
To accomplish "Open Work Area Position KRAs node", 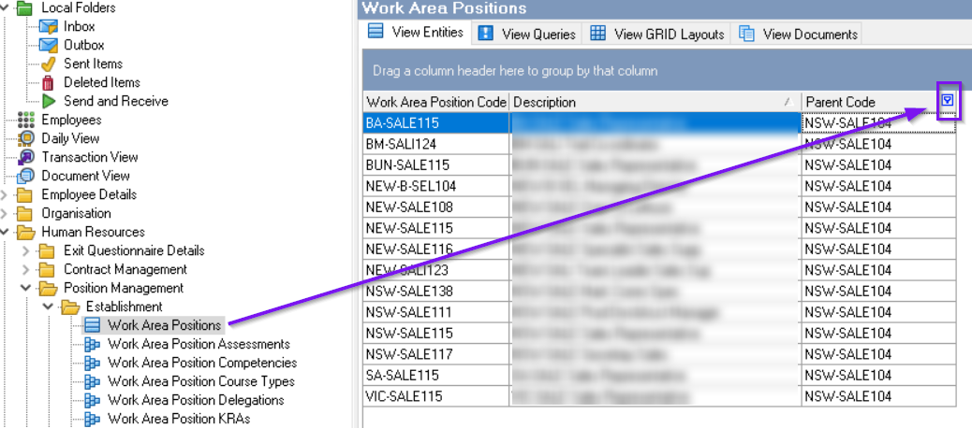I will (179, 419).
